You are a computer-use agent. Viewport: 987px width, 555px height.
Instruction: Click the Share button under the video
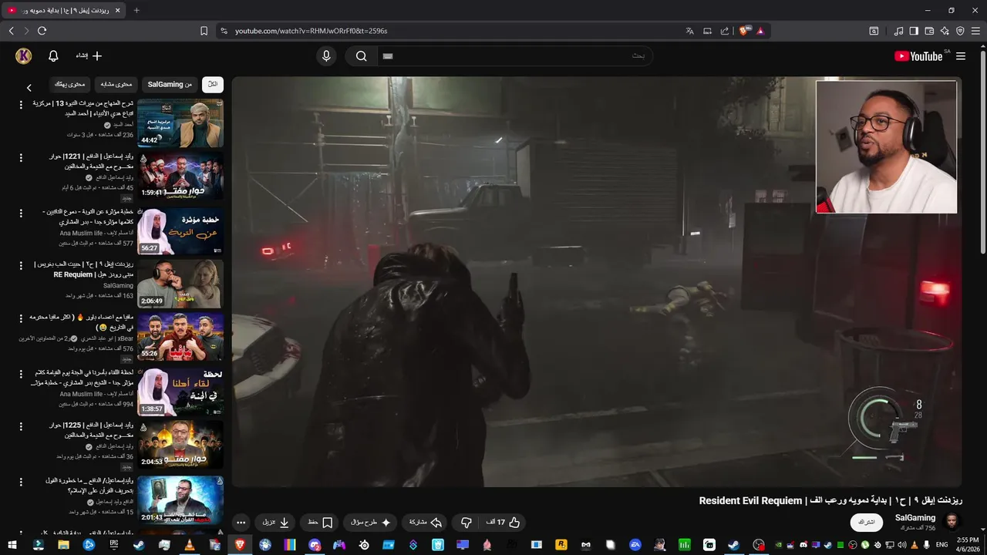425,522
